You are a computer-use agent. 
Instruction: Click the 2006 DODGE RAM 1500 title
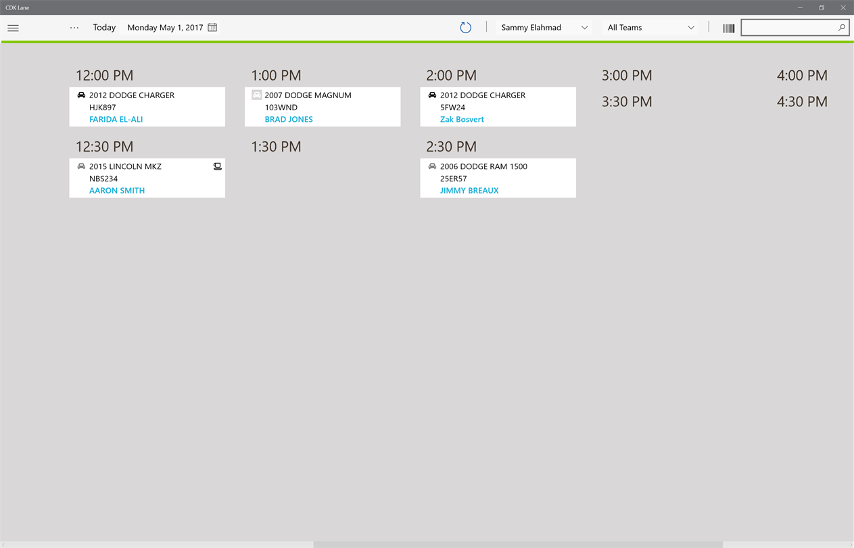point(483,166)
